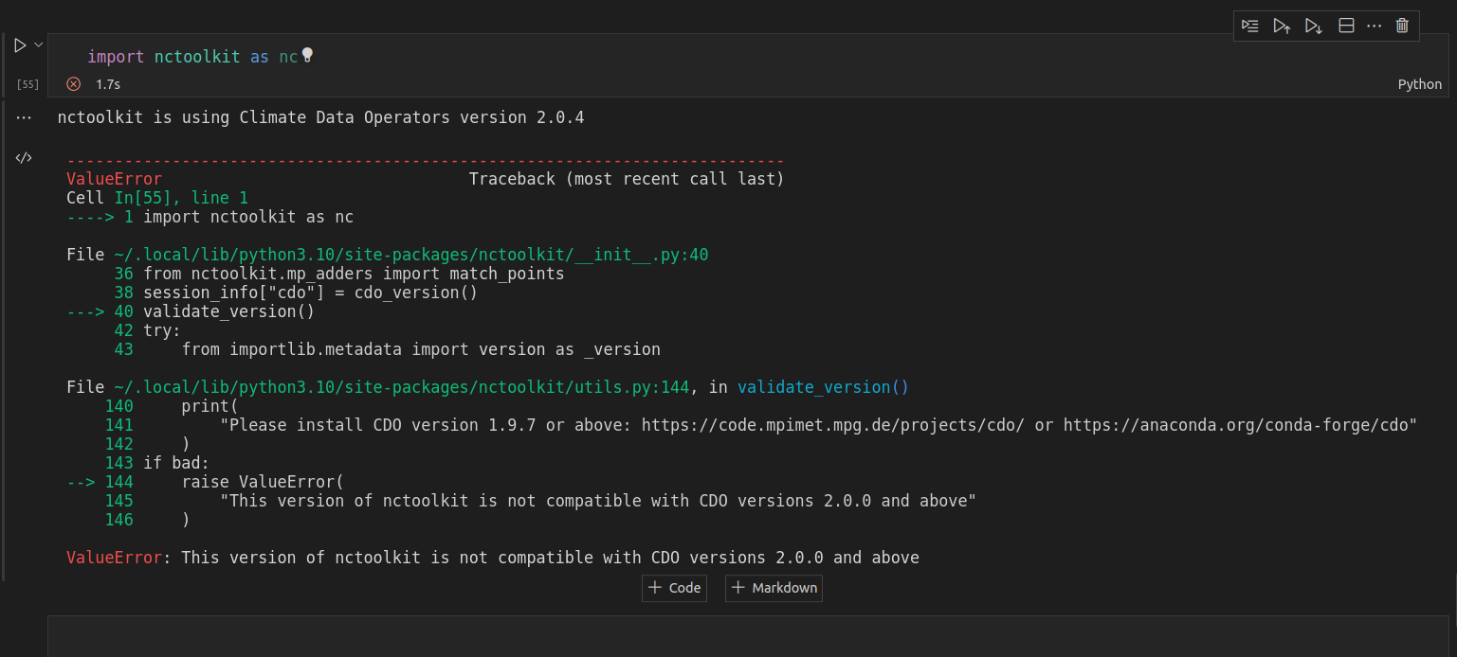Open the Cell In[55], line 1 link
1457x657 pixels.
pos(181,198)
